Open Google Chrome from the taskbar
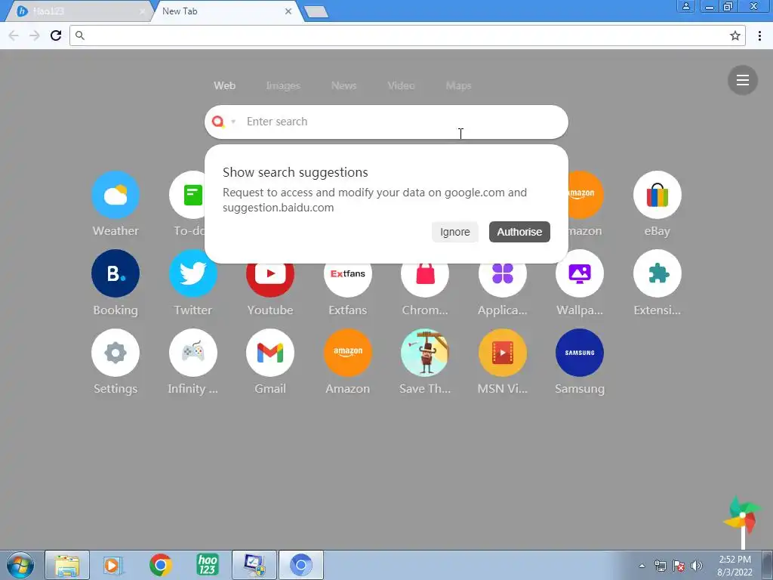Viewport: 773px width, 580px height. tap(161, 565)
